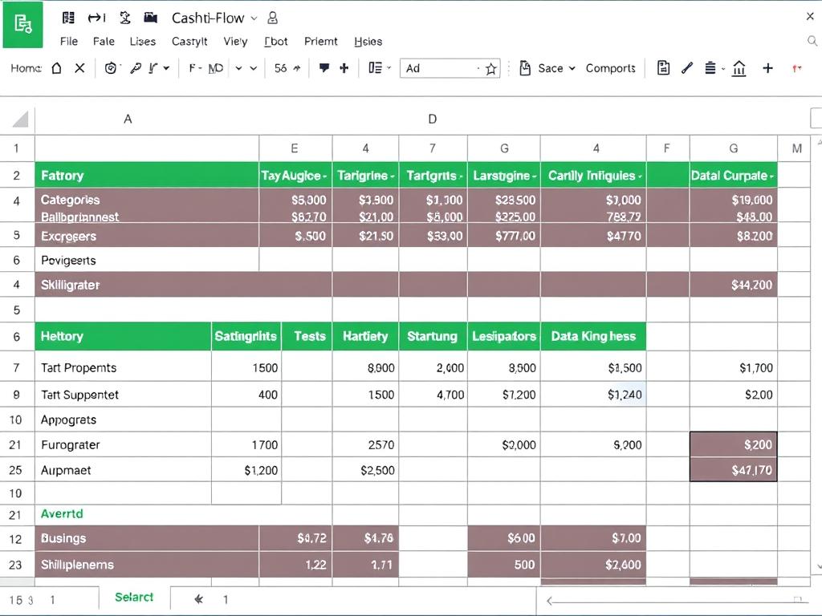Click the green Averrtd link in row 21
The width and height of the screenshot is (822, 616).
click(62, 513)
